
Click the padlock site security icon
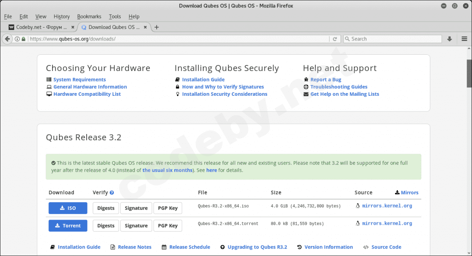pos(24,39)
